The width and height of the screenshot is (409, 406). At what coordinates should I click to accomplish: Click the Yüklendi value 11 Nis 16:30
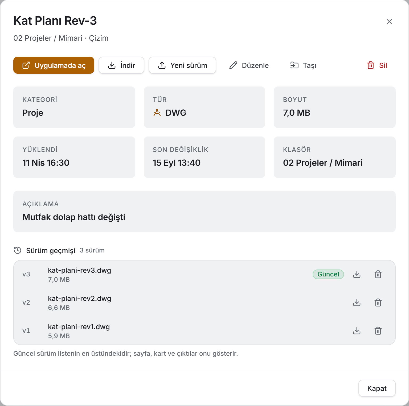[x=46, y=163]
